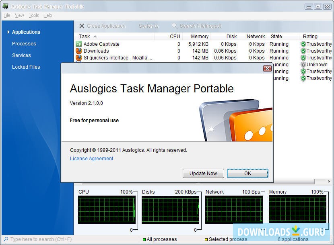Image resolution: width=334 pixels, height=245 pixels.
Task: Click the 6 applications status text
Action: [x=293, y=239]
